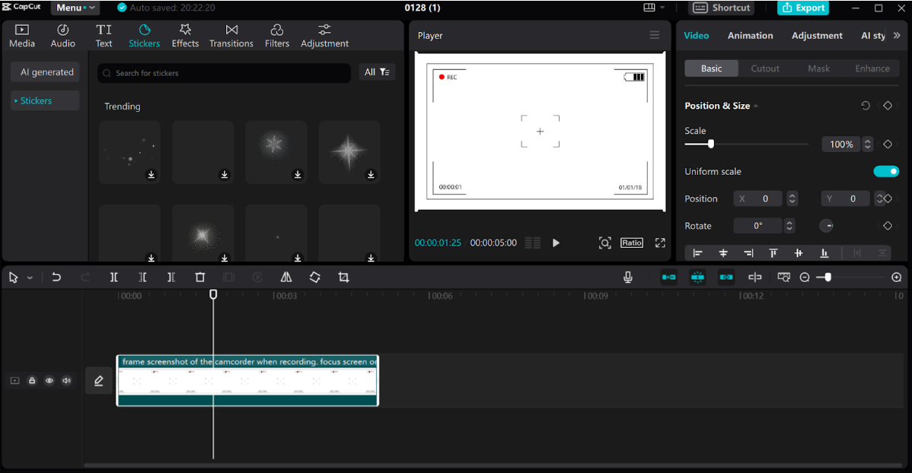
Task: Switch to the Animation tab
Action: 751,36
